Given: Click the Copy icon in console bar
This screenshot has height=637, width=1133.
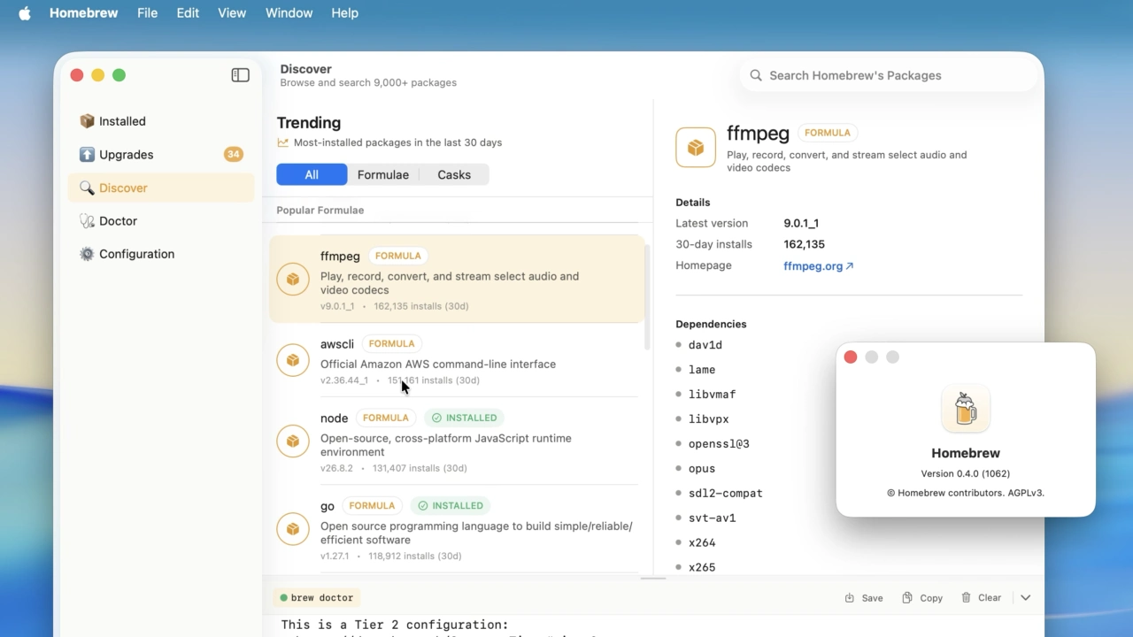Looking at the screenshot, I should [907, 598].
